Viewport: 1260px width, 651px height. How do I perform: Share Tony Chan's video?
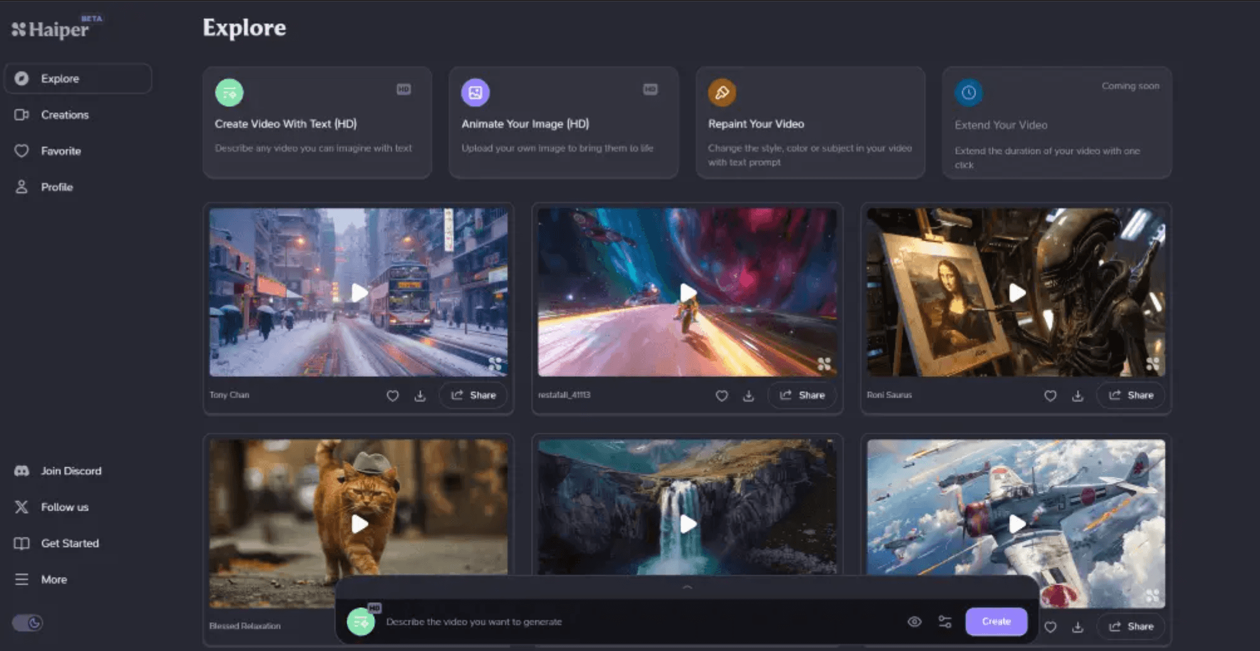point(473,395)
